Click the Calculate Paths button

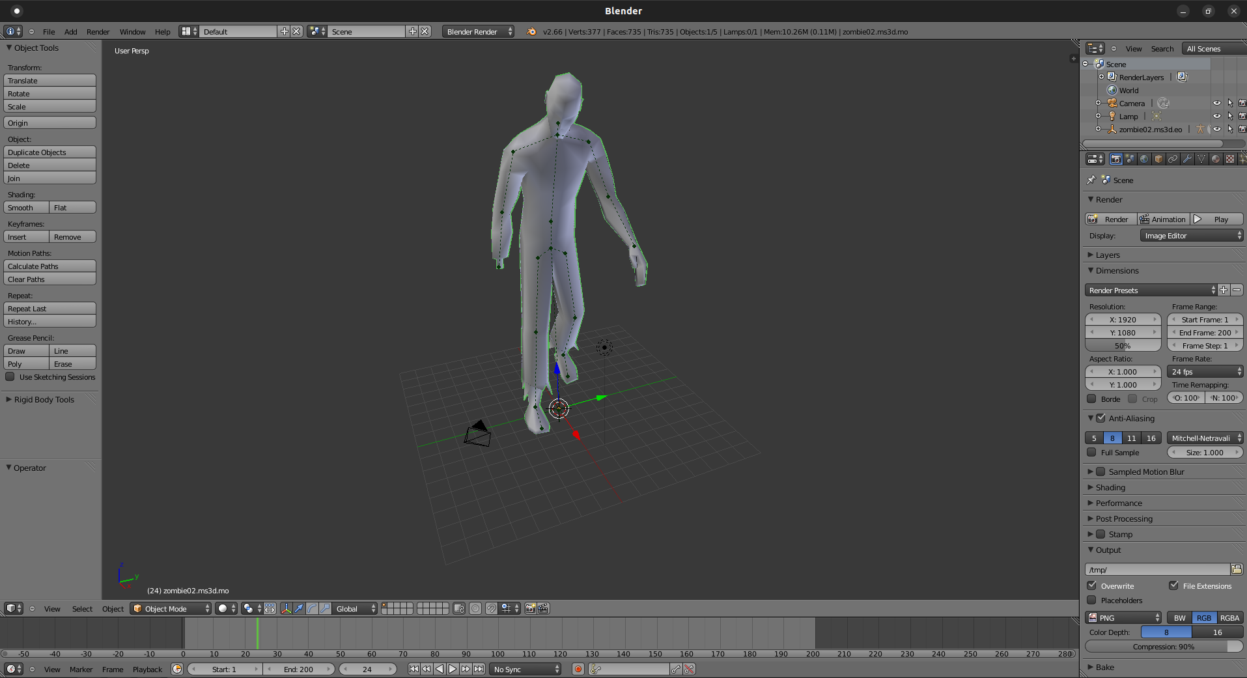[49, 266]
